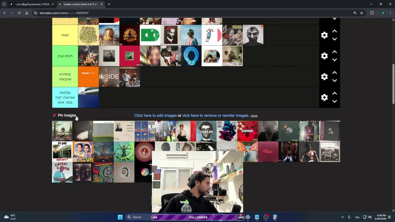The image size is (395, 222).
Task: Show hidden system tray icons
Action: [x=342, y=217]
